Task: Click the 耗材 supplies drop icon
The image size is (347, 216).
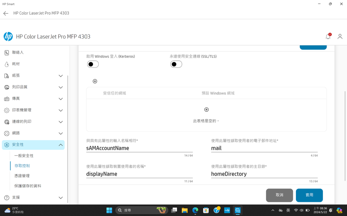Action: click(7, 64)
